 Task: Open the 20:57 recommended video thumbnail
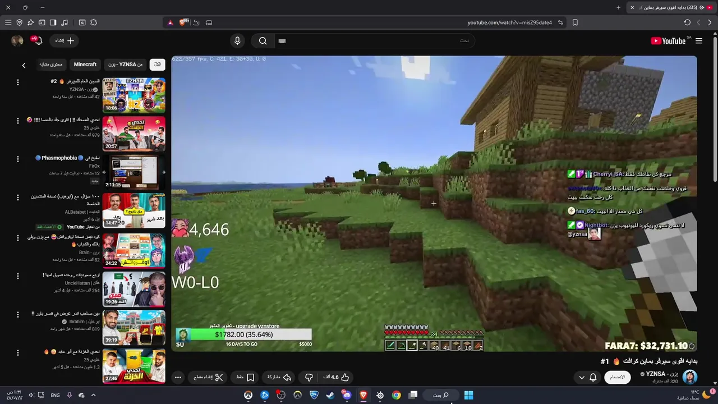tap(134, 134)
